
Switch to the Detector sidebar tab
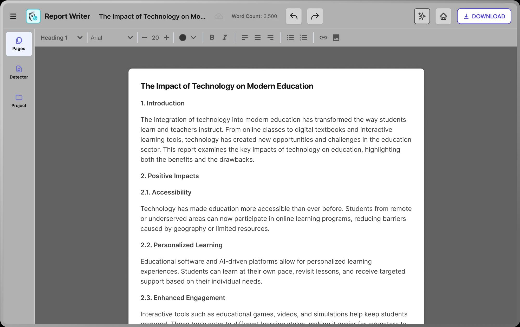click(x=19, y=72)
